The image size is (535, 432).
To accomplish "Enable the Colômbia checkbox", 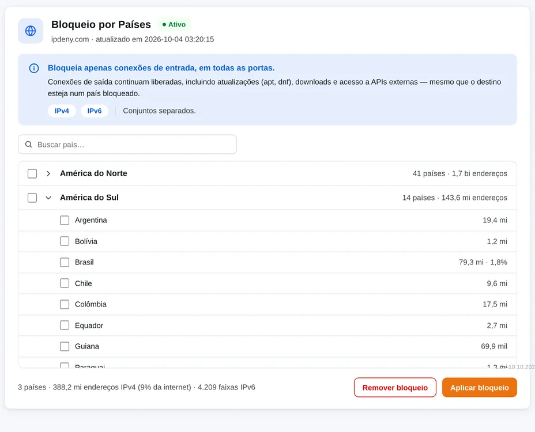I will (65, 304).
